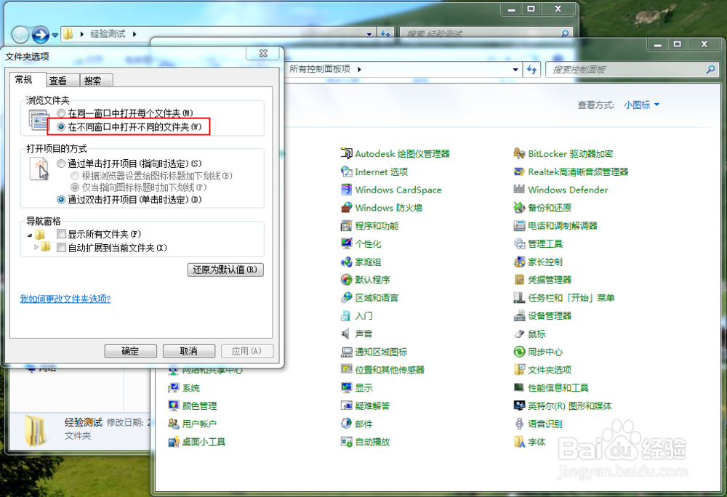Open 同步中心 icon
The height and width of the screenshot is (497, 727).
[519, 352]
